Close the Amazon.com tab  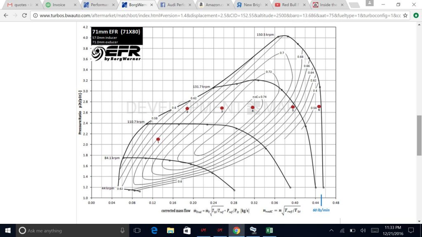pos(228,5)
